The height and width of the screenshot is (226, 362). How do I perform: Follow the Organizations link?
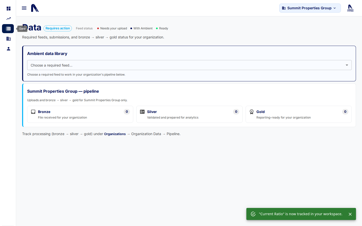click(x=115, y=134)
